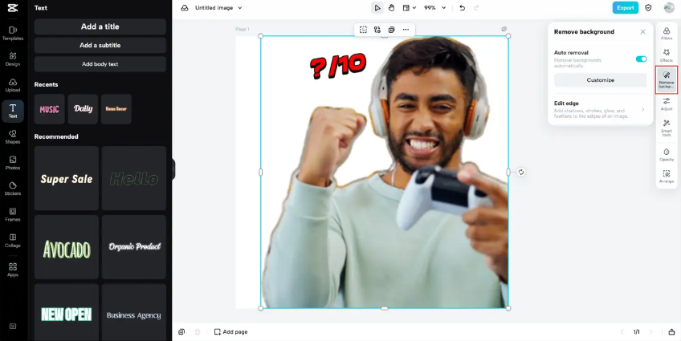Select the Daily recent text style
Image resolution: width=681 pixels, height=341 pixels.
pyautogui.click(x=83, y=109)
